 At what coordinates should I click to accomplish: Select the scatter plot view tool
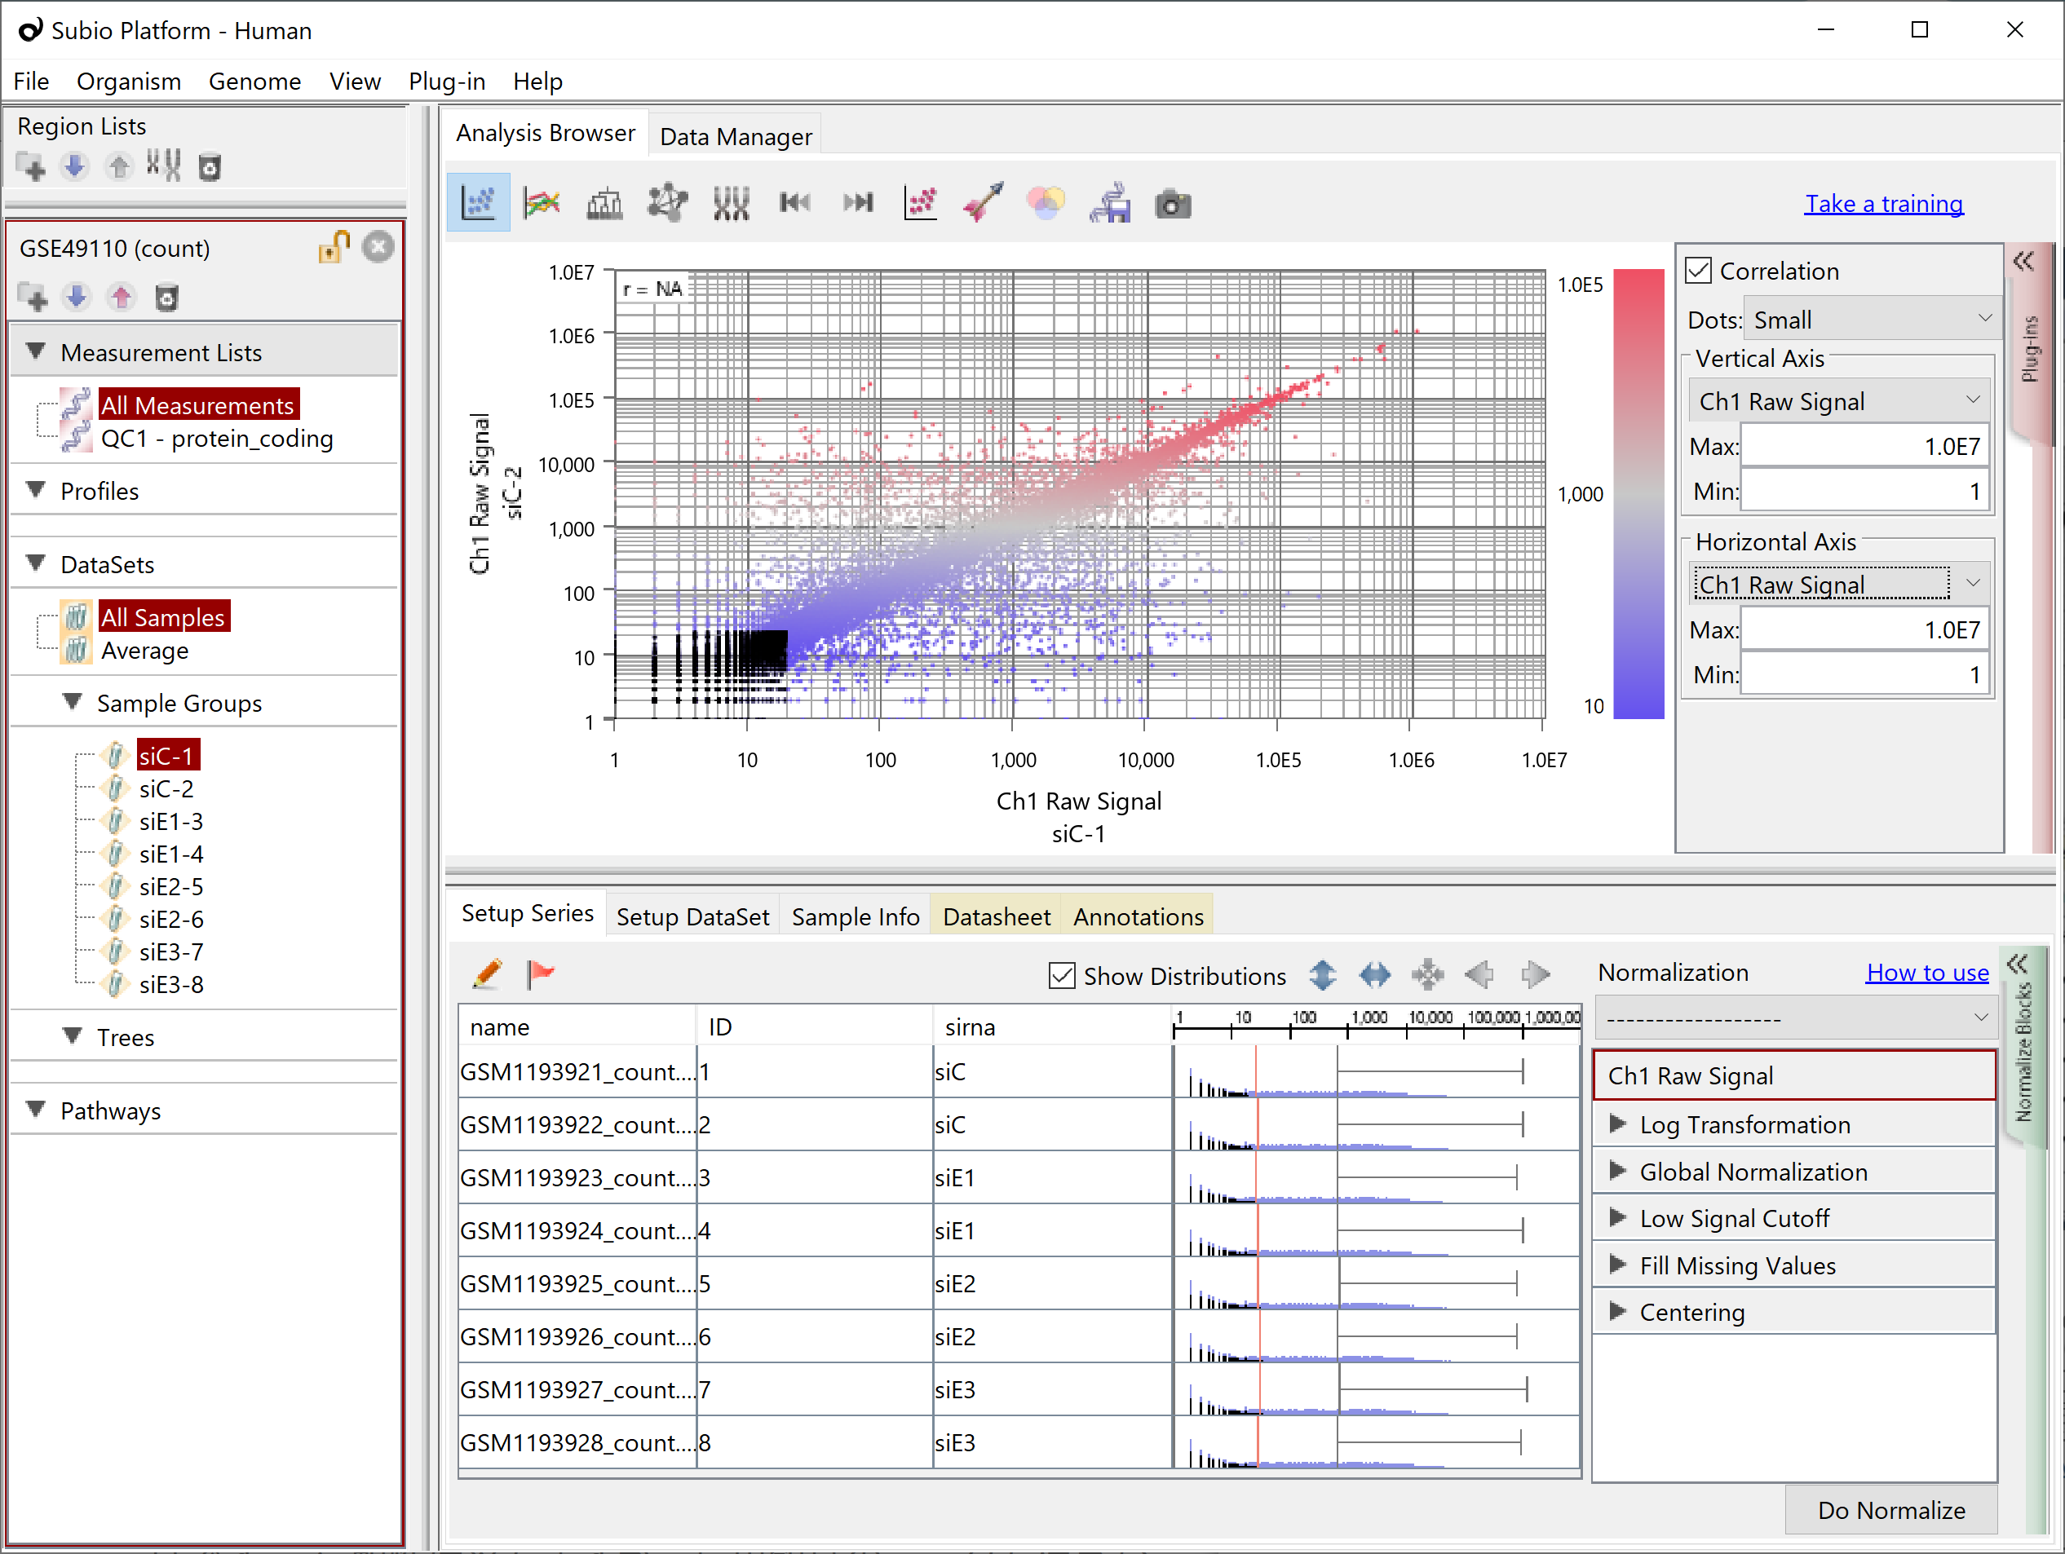point(478,202)
